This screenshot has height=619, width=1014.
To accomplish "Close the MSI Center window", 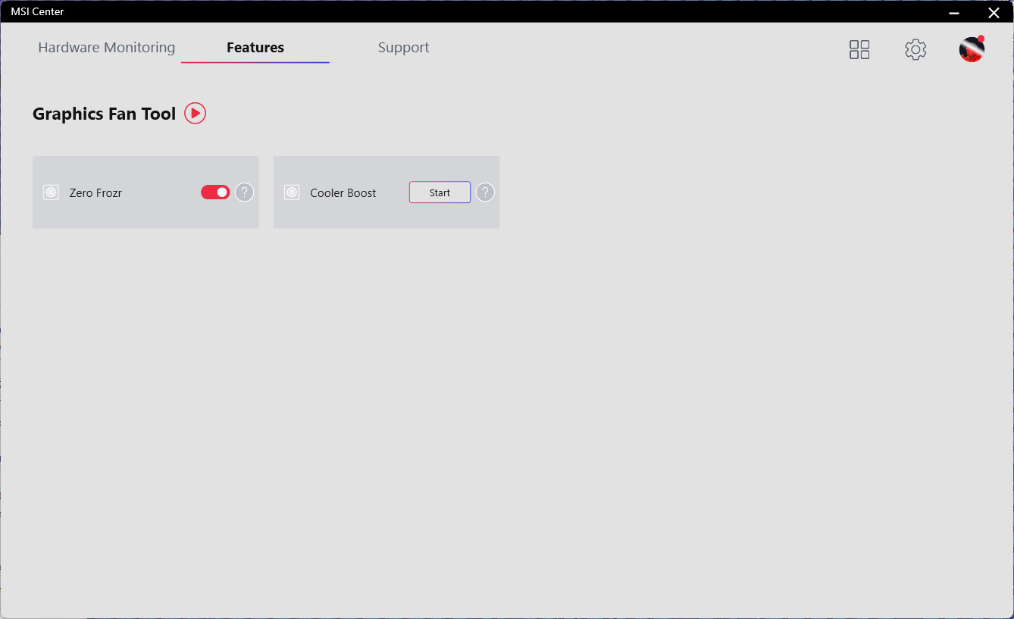I will point(994,12).
